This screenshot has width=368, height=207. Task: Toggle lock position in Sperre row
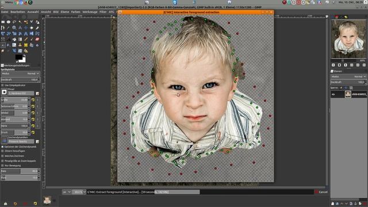[x=346, y=88]
